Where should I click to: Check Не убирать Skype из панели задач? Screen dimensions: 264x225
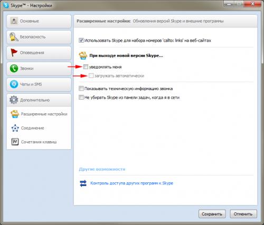[x=81, y=97]
